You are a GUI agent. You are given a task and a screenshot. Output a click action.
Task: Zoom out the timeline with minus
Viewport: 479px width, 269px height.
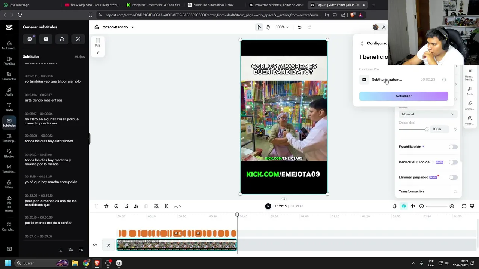422,206
